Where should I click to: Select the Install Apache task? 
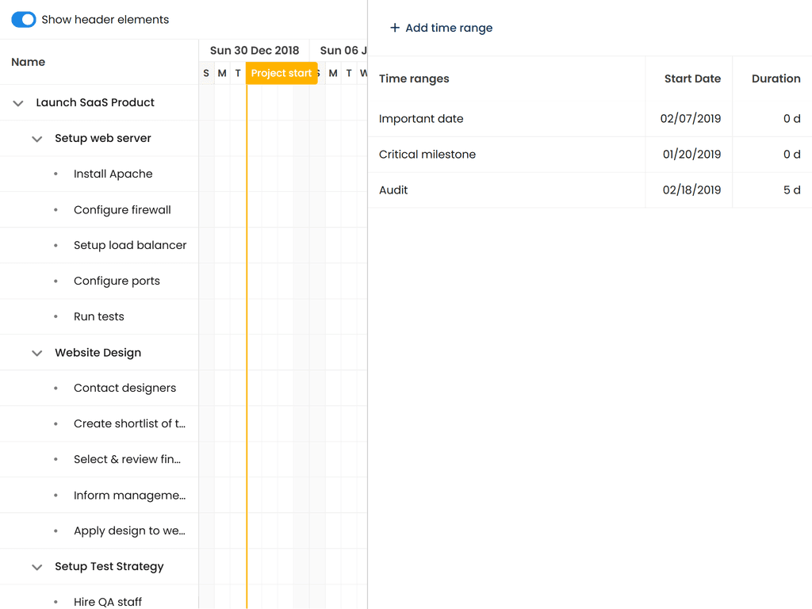tap(113, 174)
